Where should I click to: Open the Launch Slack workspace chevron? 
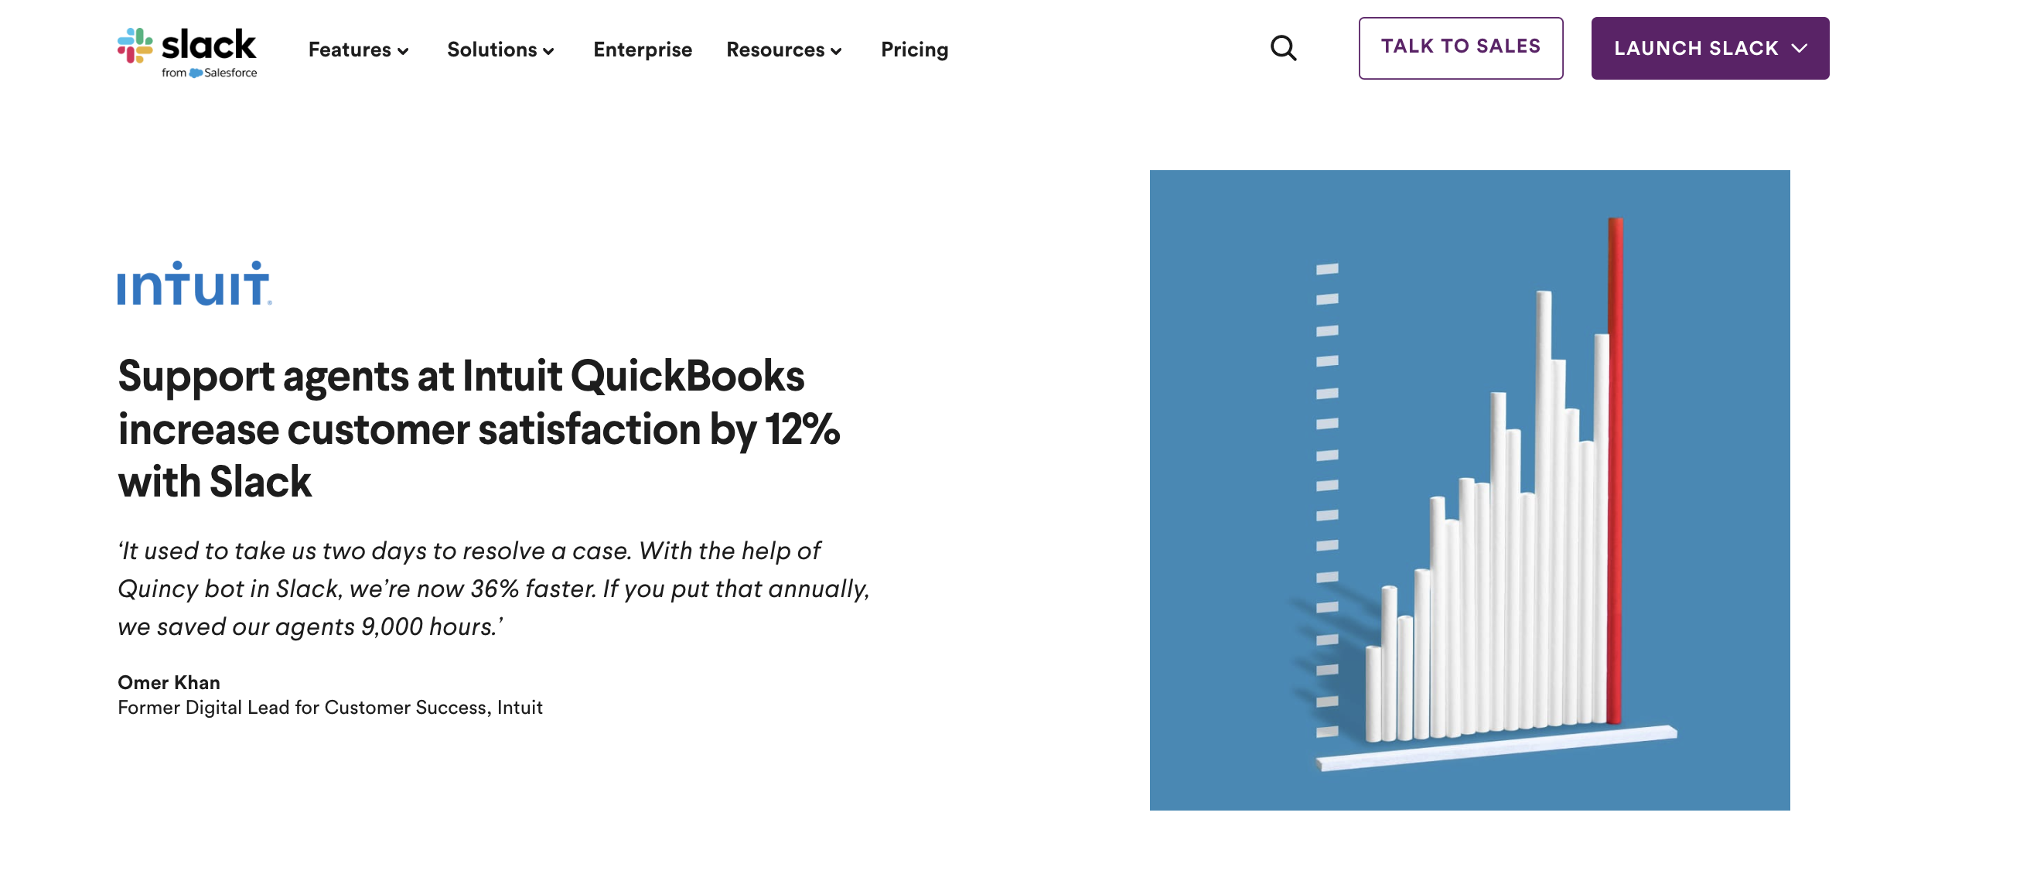pyautogui.click(x=1799, y=47)
